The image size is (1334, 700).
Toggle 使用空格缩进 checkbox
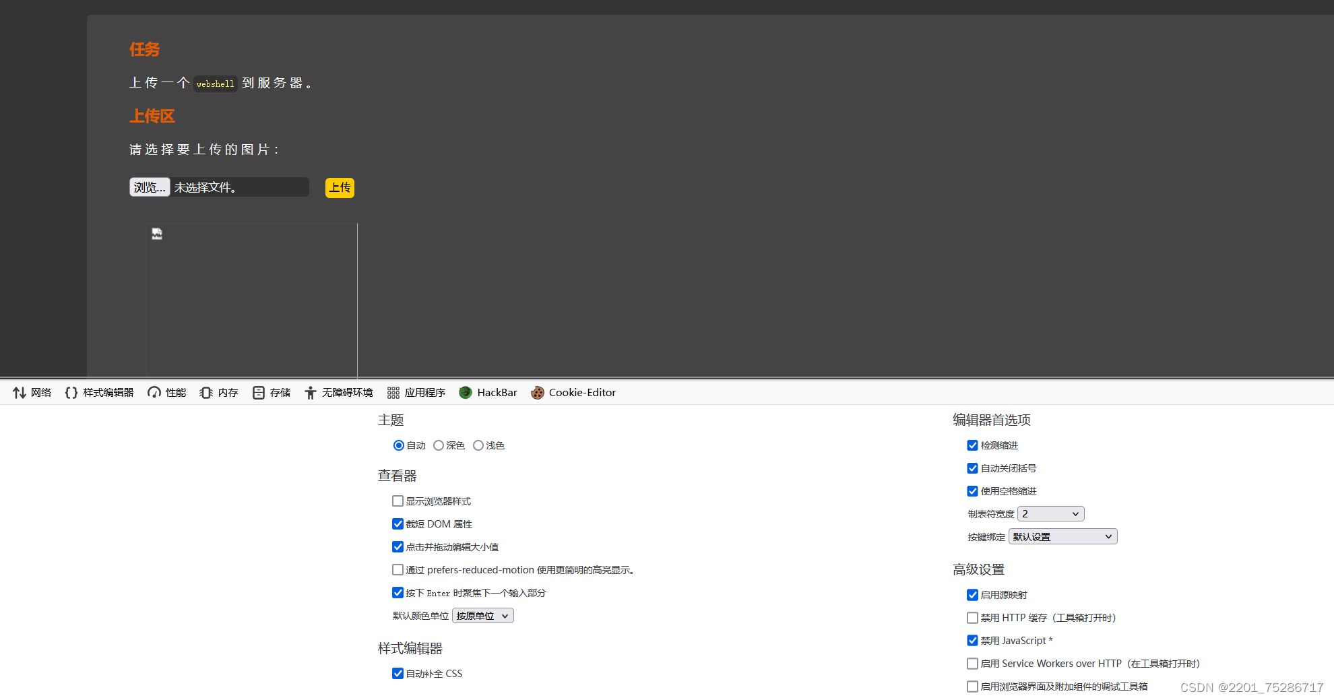(972, 491)
